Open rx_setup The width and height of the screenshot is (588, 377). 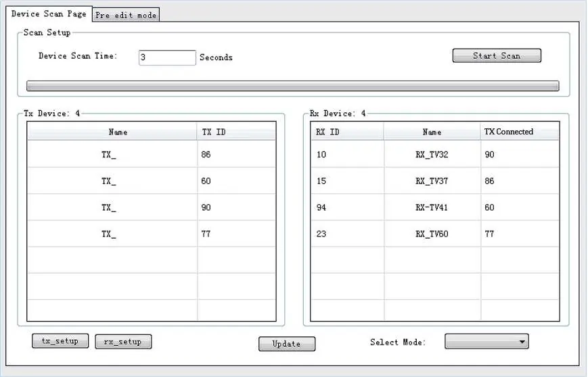click(x=123, y=341)
